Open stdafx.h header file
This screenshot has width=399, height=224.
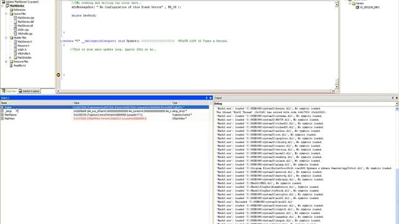tap(22, 50)
